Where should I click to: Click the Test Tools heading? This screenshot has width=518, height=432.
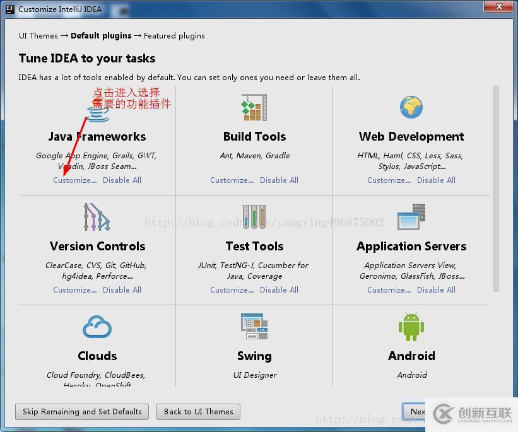(x=254, y=247)
